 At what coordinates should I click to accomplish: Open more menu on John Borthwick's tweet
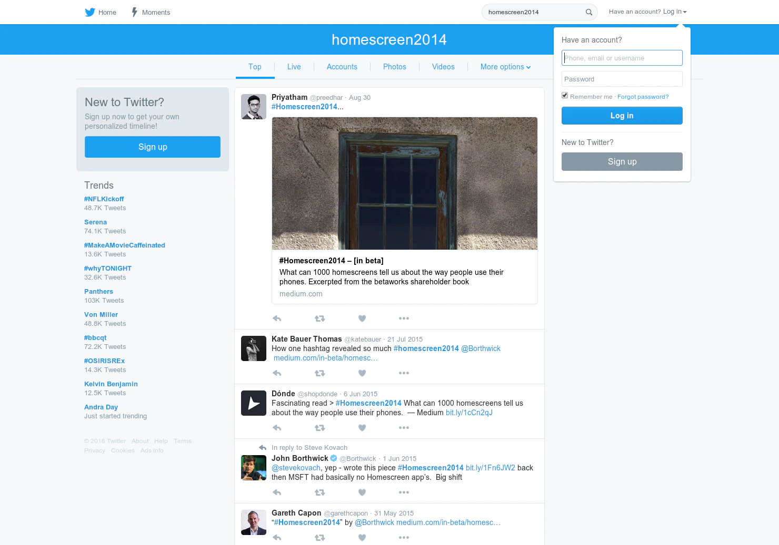tap(404, 492)
